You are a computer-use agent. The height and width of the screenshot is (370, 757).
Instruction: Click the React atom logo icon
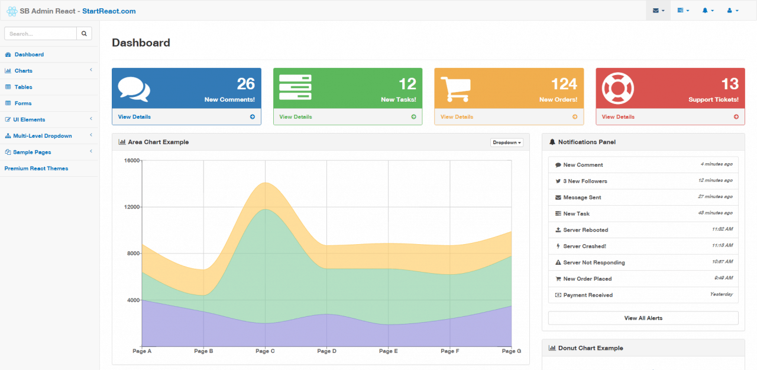pyautogui.click(x=12, y=11)
